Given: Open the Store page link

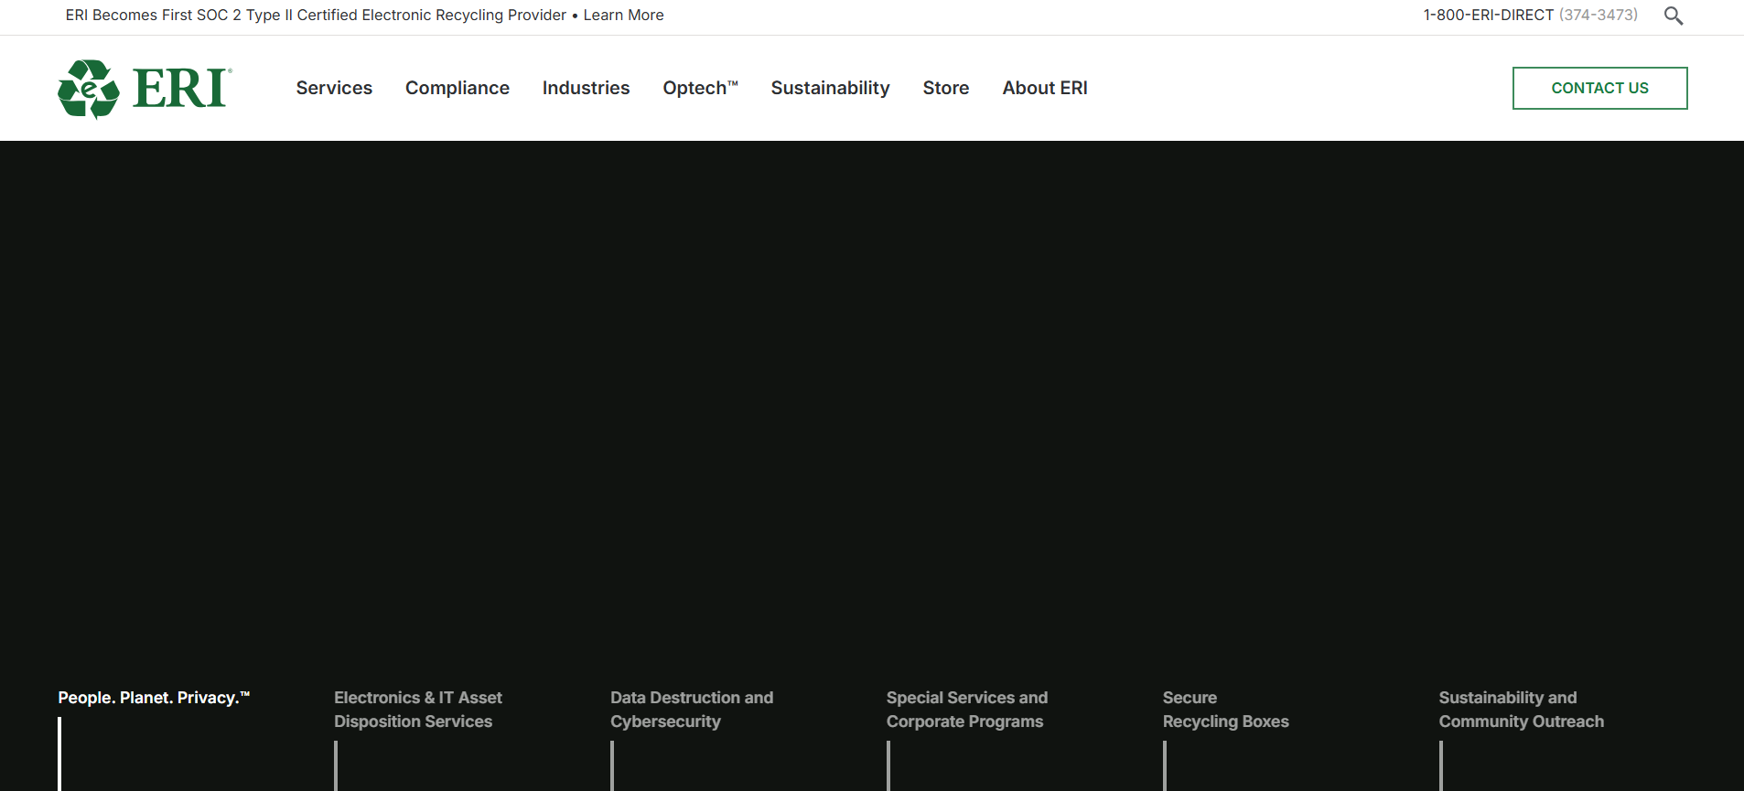Looking at the screenshot, I should (x=945, y=88).
